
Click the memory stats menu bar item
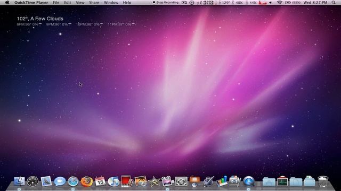pyautogui.click(x=206, y=3)
